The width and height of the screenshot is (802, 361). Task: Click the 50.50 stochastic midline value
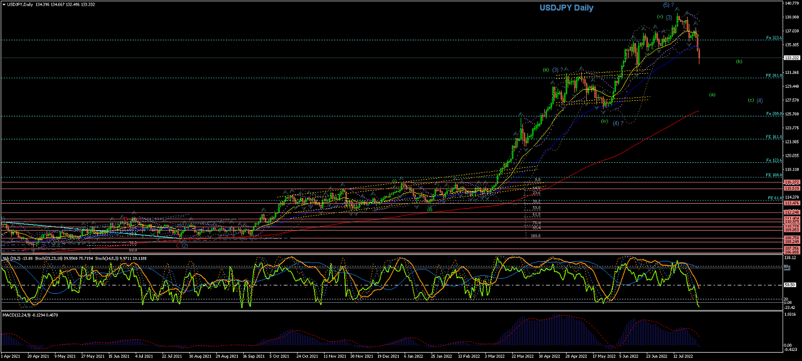click(x=791, y=285)
